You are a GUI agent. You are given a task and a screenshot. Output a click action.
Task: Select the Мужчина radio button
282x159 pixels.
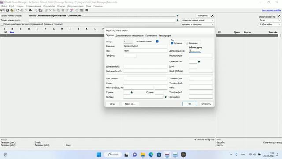tap(172, 43)
